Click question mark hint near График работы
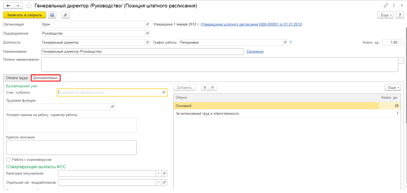407x193 pixels. point(291,42)
